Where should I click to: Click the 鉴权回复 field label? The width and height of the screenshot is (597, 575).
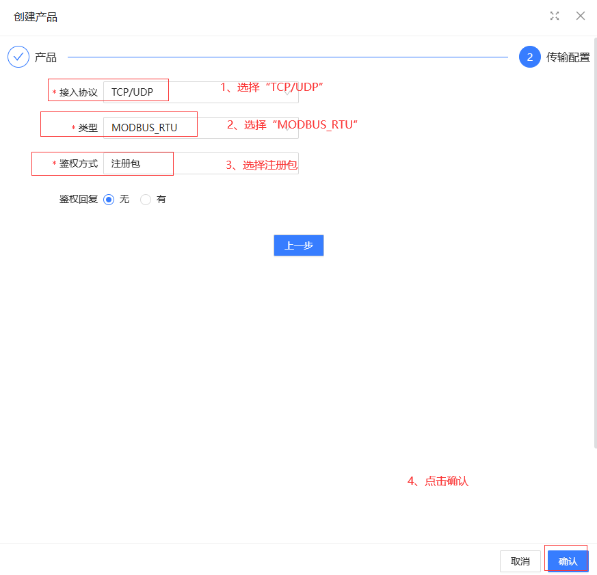click(x=78, y=200)
